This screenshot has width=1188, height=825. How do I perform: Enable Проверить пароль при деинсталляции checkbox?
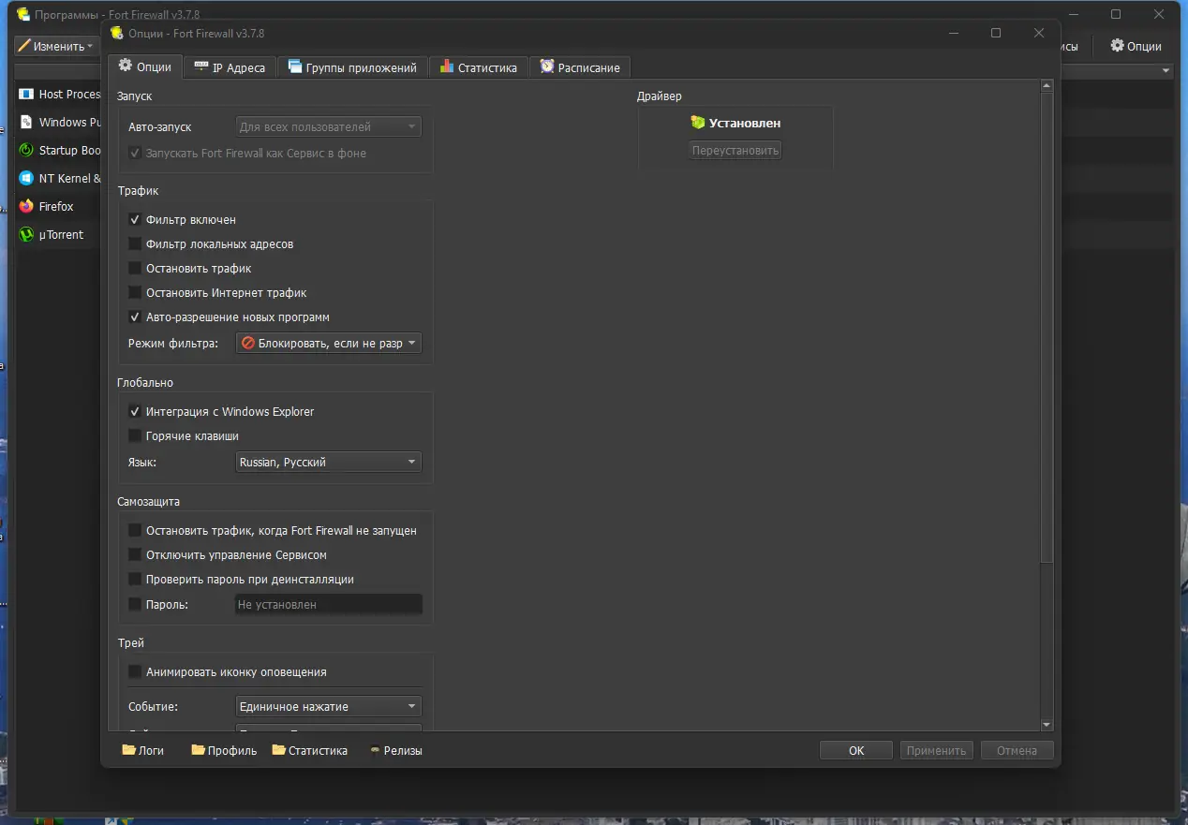click(135, 579)
